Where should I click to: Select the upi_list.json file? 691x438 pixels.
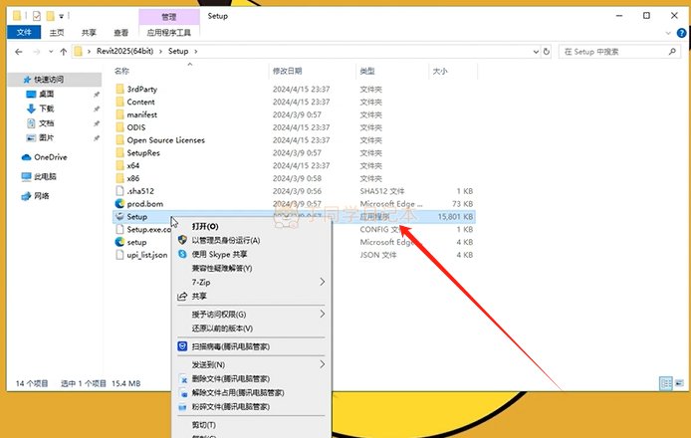point(147,255)
